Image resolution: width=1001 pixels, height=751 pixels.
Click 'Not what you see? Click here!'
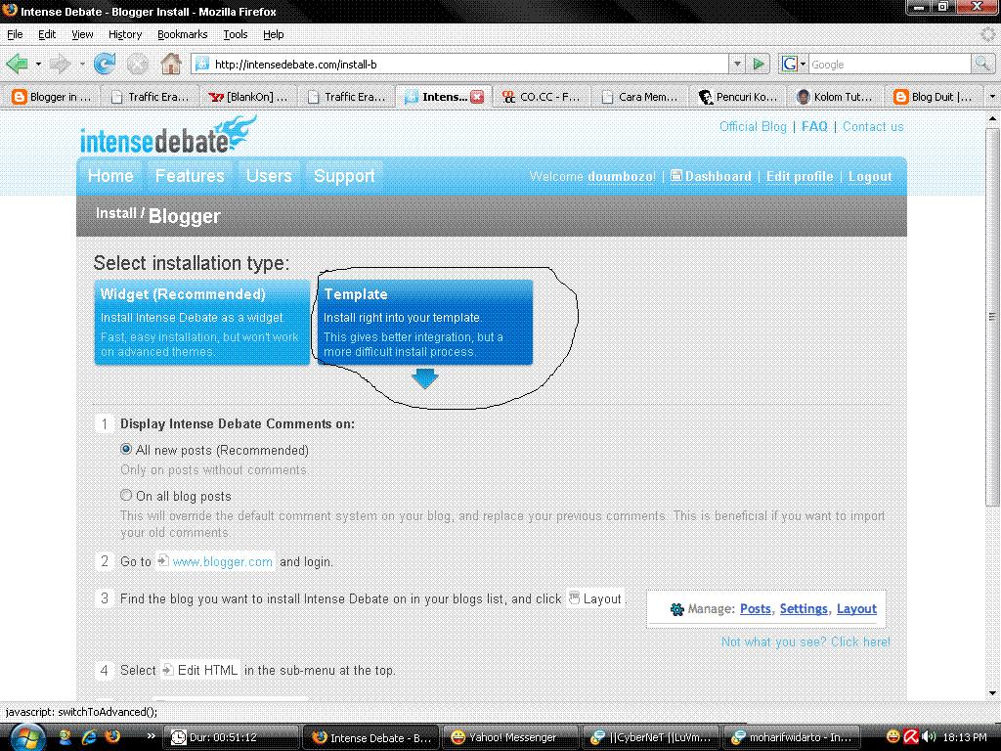[805, 641]
